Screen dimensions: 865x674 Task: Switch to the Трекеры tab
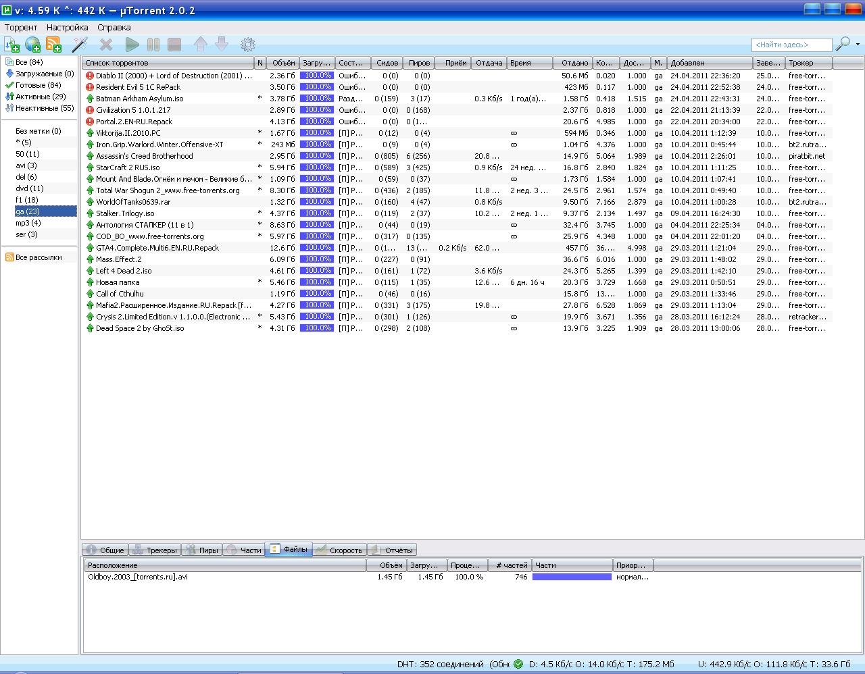pos(155,550)
